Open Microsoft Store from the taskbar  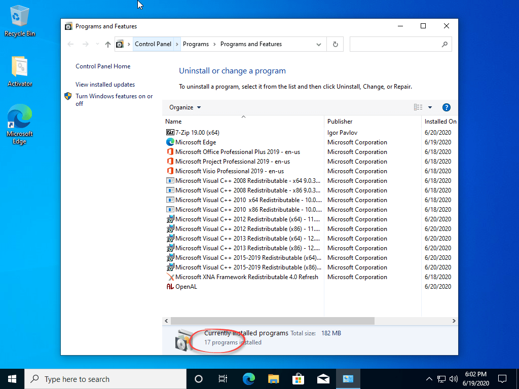point(298,379)
